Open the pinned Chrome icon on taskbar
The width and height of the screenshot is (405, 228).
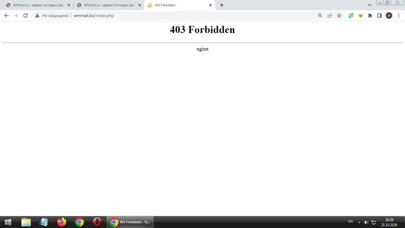pyautogui.click(x=79, y=222)
